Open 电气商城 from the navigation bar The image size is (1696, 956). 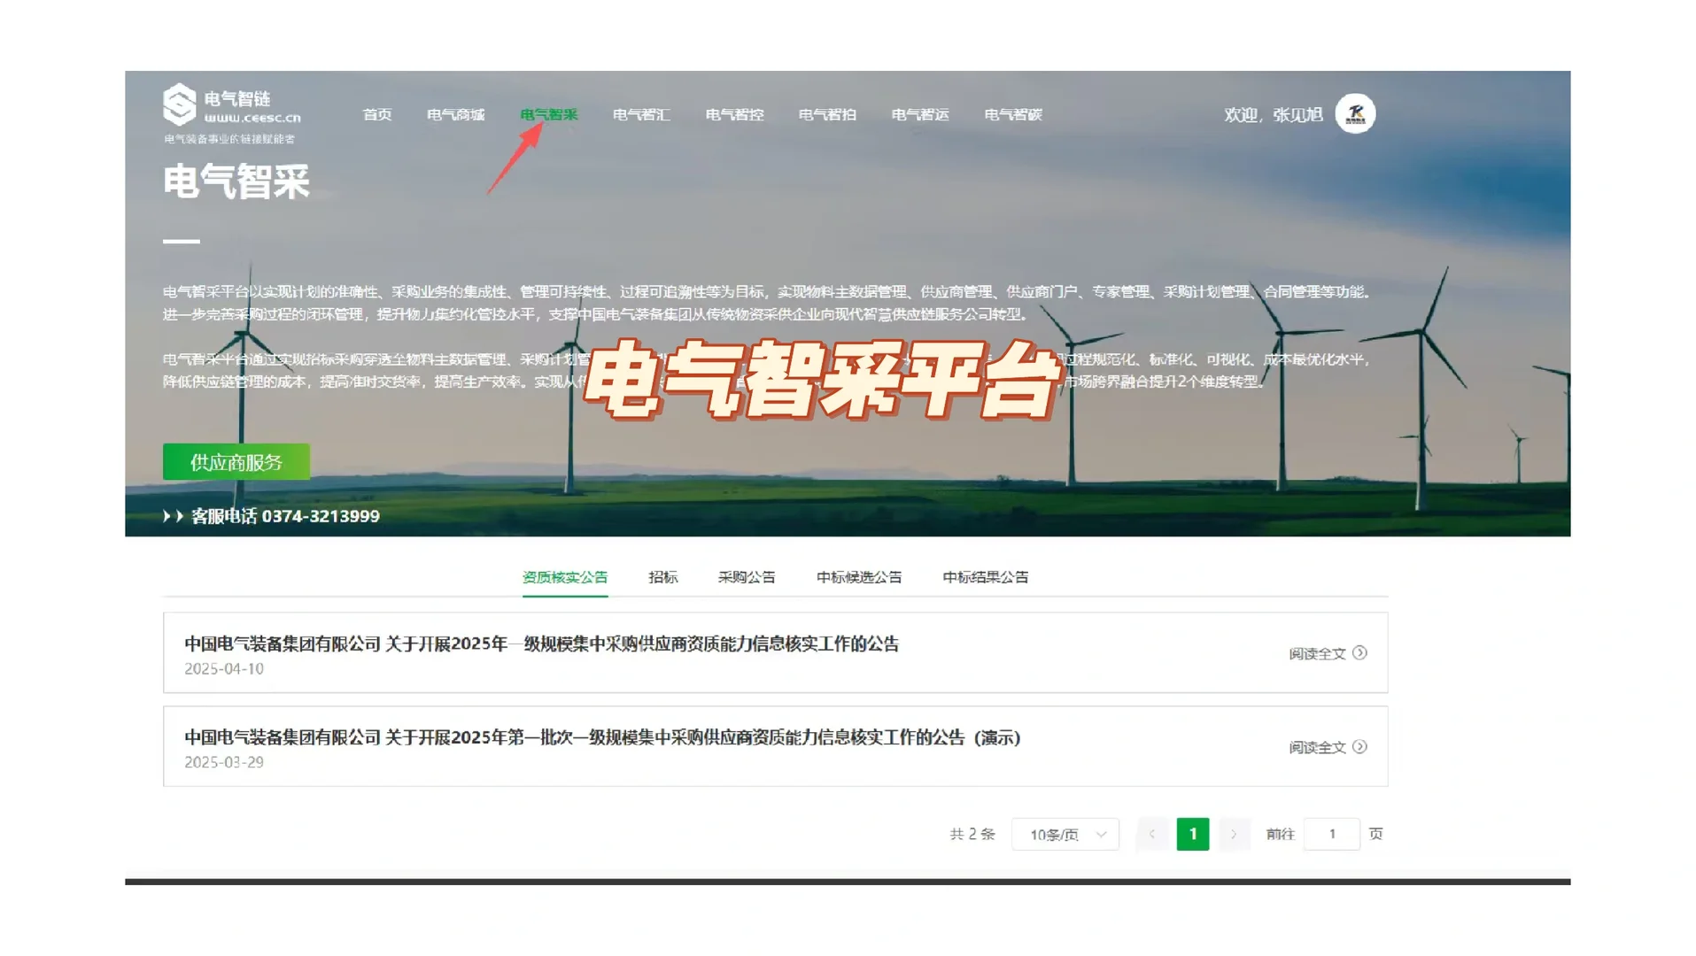click(x=456, y=113)
